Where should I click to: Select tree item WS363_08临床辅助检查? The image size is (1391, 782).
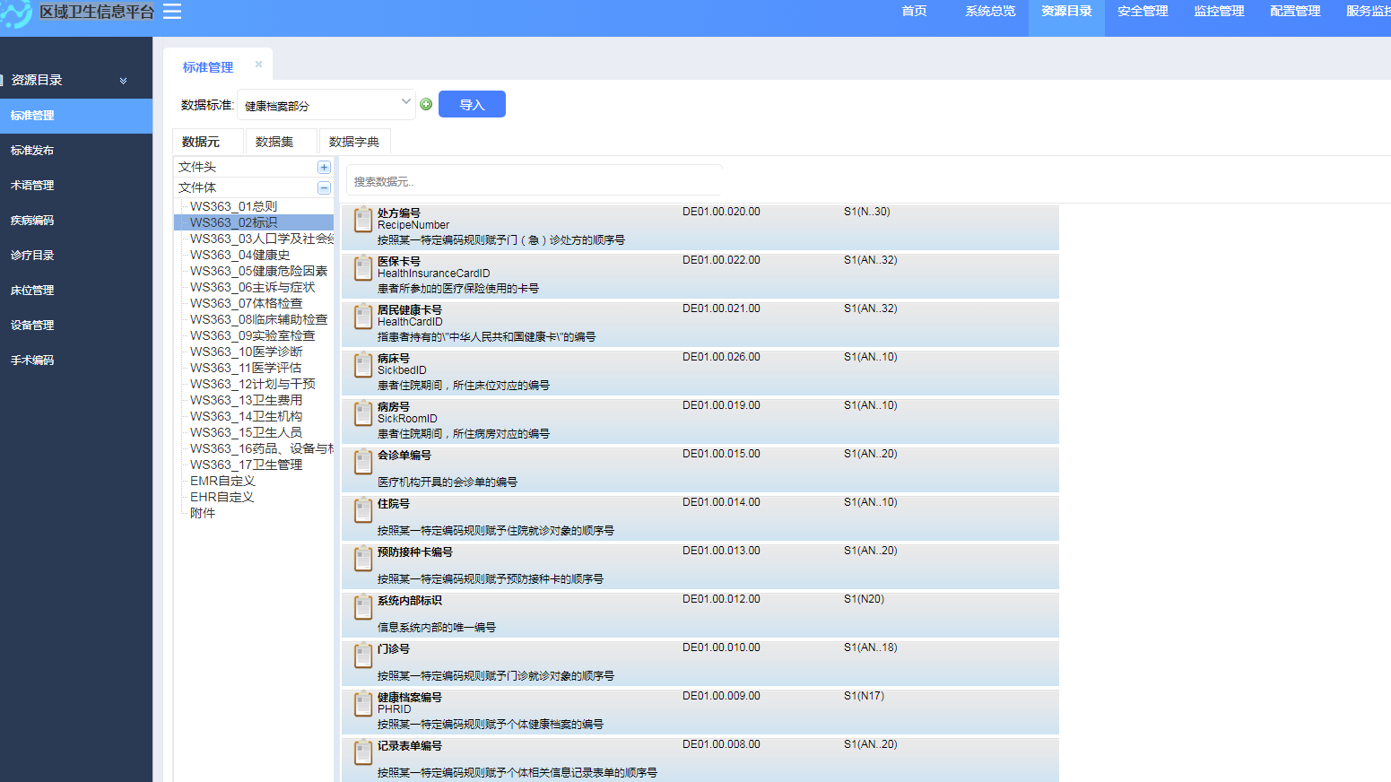258,319
